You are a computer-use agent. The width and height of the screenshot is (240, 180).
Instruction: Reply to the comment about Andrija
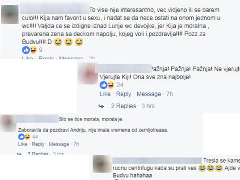(38, 144)
